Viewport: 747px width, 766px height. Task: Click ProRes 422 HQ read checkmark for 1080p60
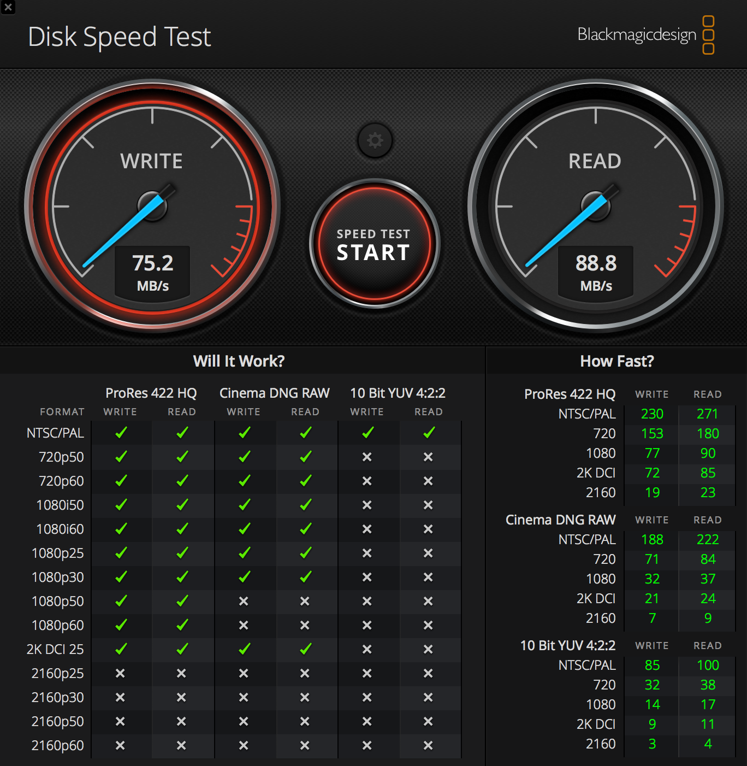tap(182, 625)
